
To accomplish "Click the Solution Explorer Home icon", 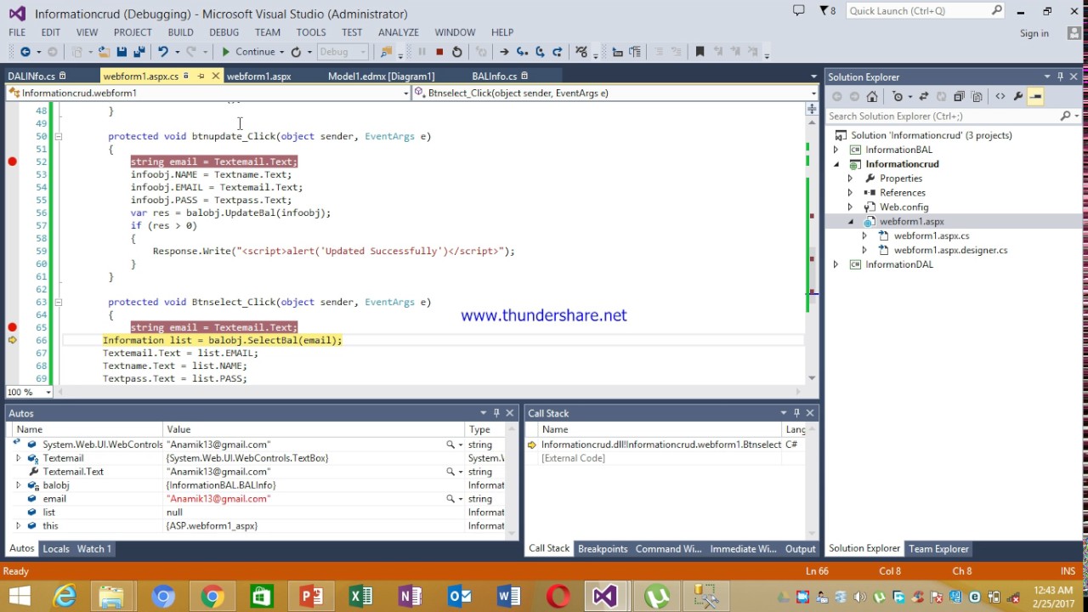I will (872, 96).
